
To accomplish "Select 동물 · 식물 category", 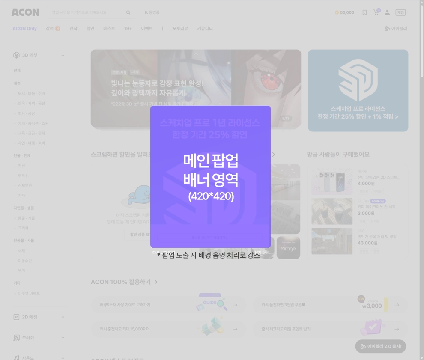I will [x=26, y=218].
